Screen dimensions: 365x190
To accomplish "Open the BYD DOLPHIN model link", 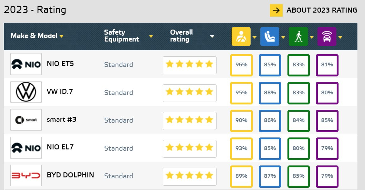I will click(70, 175).
